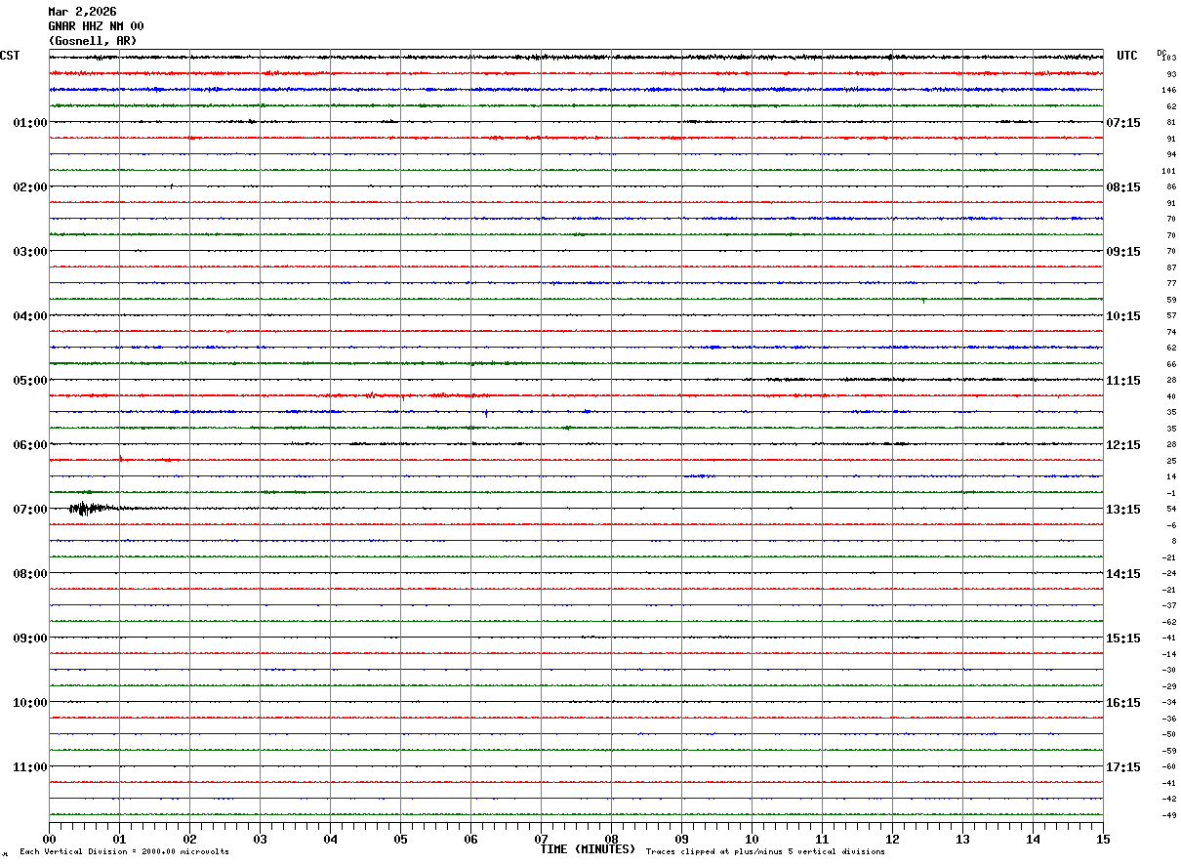
Task: Click the '16:15' UTC time label
Action: click(x=1122, y=703)
